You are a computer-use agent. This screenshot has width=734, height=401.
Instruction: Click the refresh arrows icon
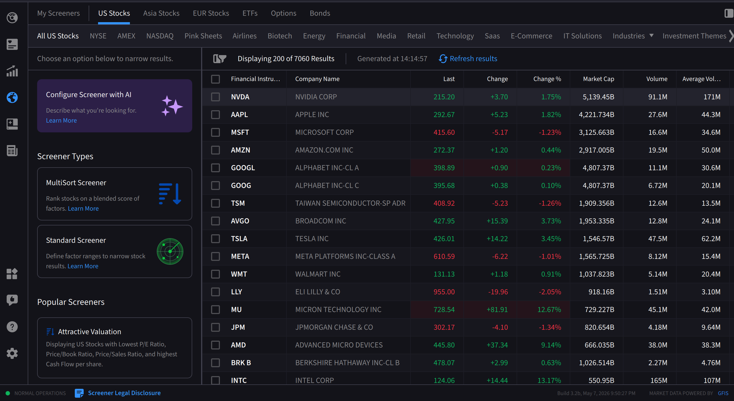point(443,59)
